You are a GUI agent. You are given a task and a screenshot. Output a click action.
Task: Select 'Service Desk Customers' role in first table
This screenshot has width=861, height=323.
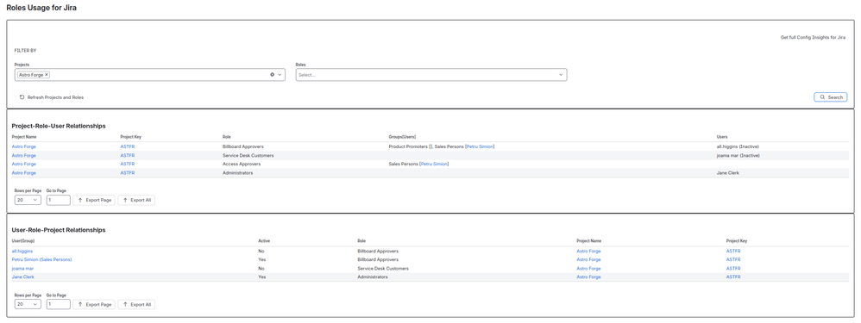[248, 155]
